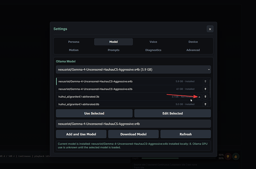The width and height of the screenshot is (256, 169).
Task: Click the 'Source idle' status line behind dialog
Action: point(165,165)
